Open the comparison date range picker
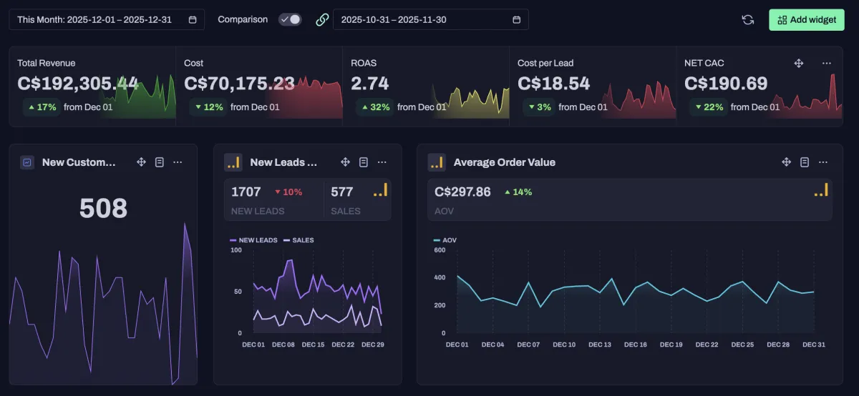The width and height of the screenshot is (859, 396). (x=430, y=19)
